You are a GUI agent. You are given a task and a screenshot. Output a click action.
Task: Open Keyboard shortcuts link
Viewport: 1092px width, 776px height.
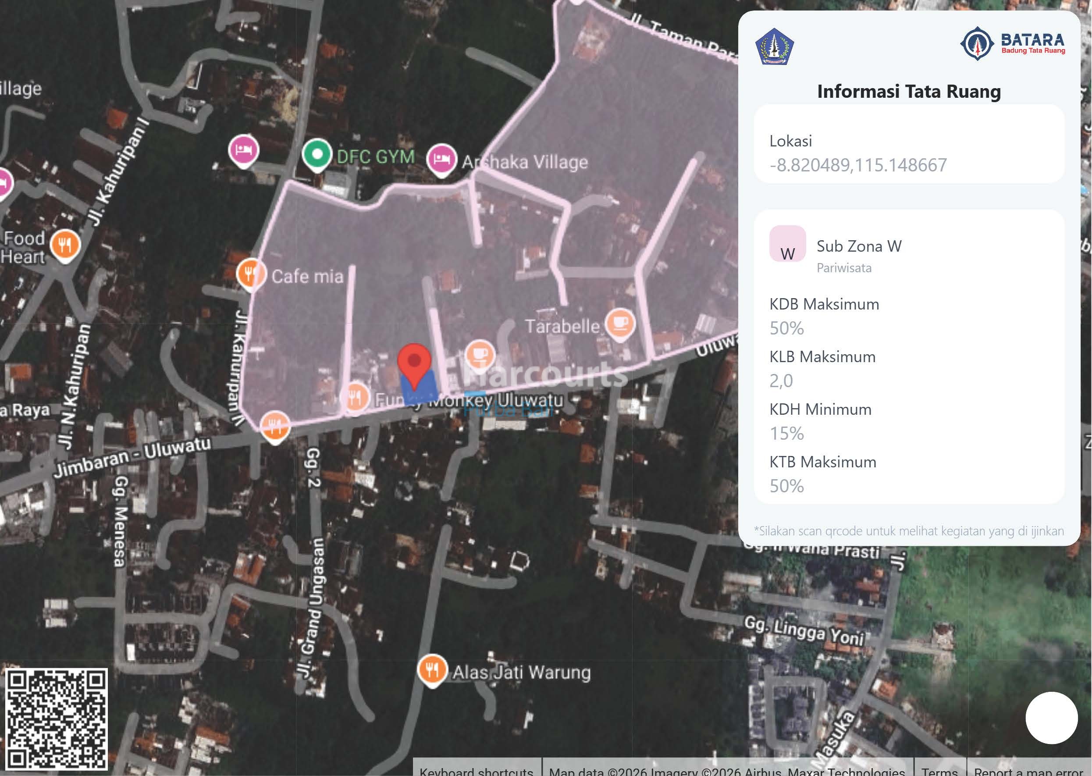[476, 770]
